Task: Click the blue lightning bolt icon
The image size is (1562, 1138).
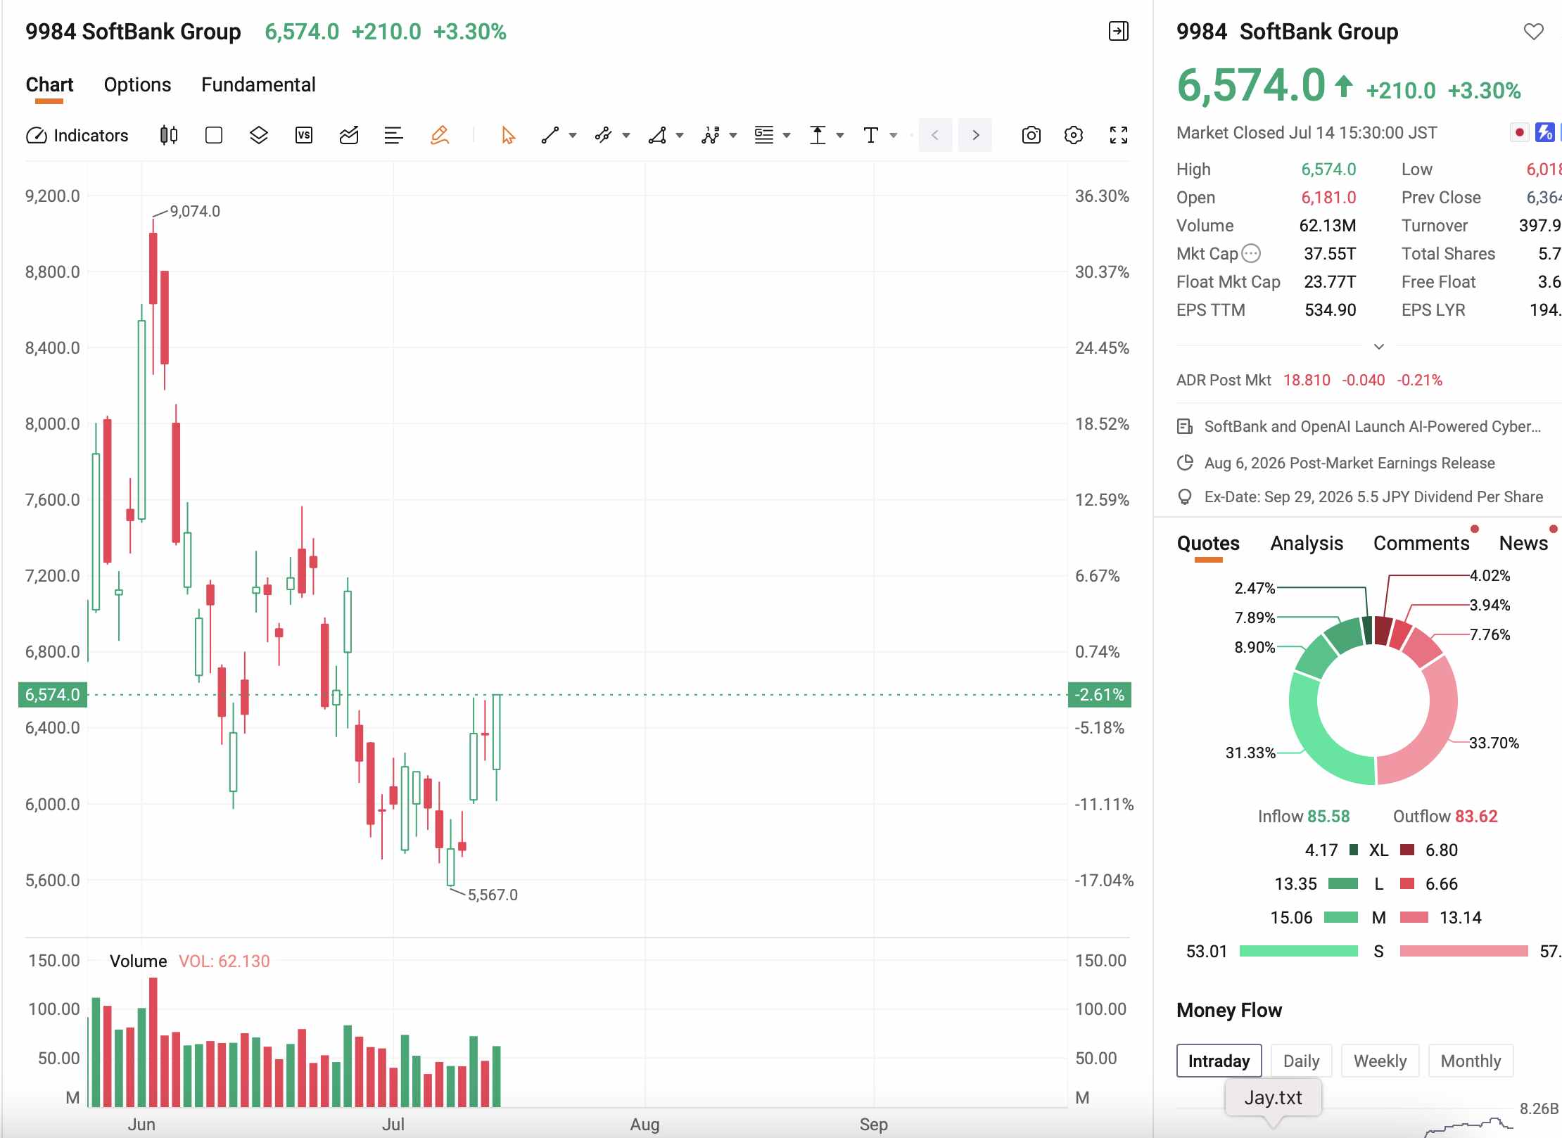Action: pyautogui.click(x=1544, y=132)
